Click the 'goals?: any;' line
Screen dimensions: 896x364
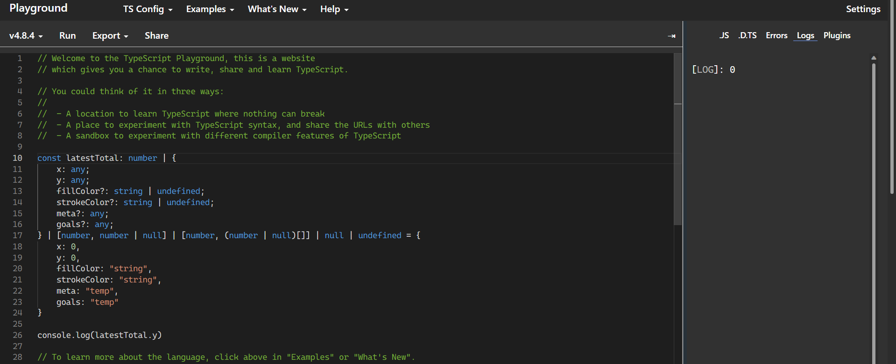coord(85,224)
